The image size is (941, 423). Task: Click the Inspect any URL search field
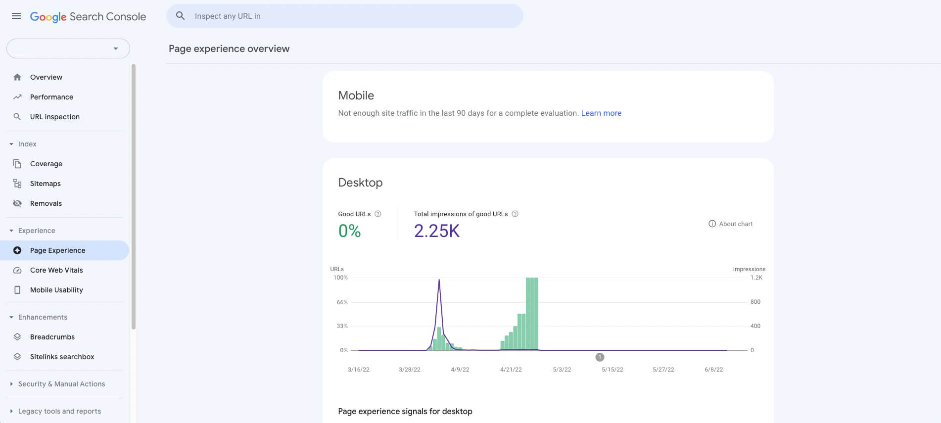tap(344, 16)
